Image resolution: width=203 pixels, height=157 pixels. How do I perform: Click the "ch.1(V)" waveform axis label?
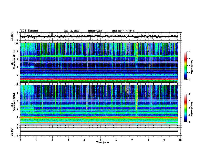coord(12,36)
